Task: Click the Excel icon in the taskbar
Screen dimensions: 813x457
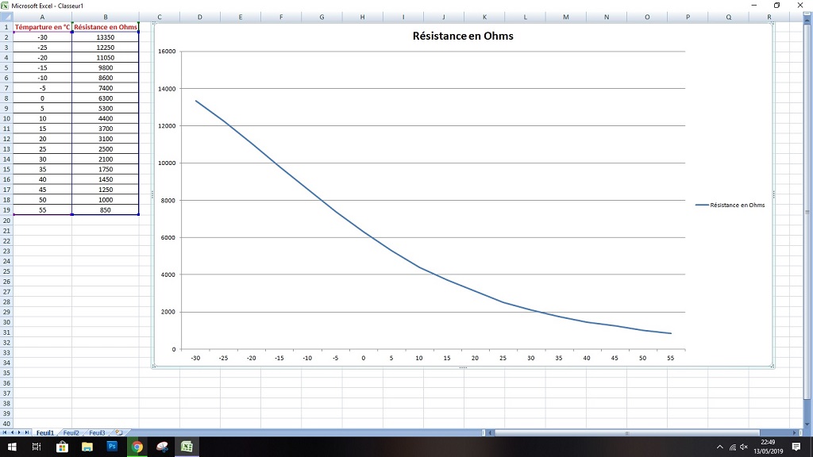Action: (187, 447)
